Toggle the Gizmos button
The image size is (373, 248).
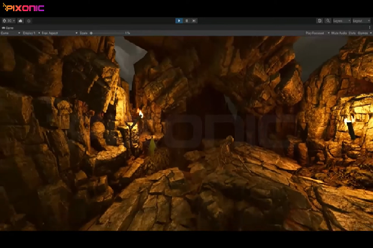pyautogui.click(x=363, y=33)
